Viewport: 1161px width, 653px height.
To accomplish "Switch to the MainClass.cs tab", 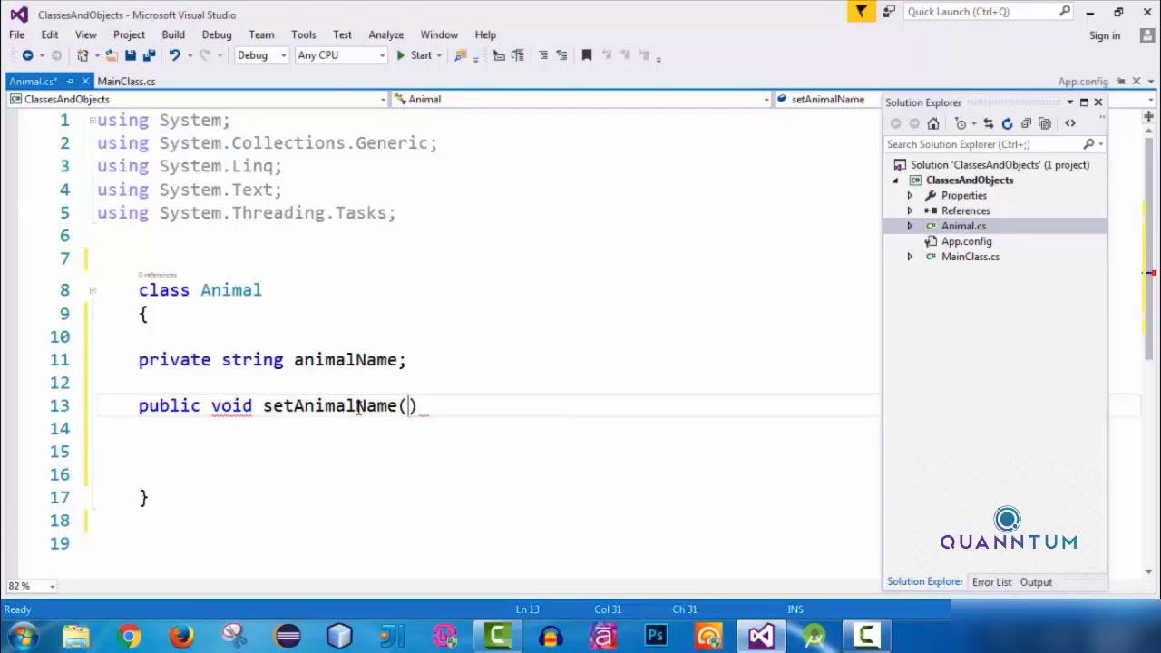I will pos(126,82).
